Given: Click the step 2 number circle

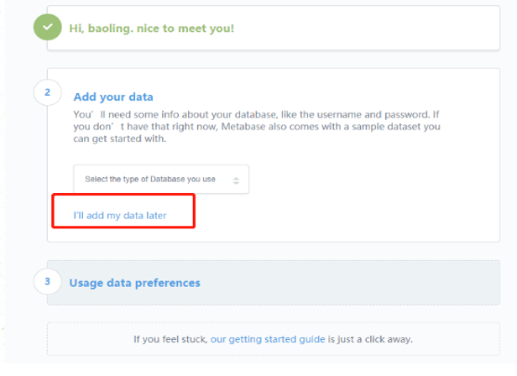Looking at the screenshot, I should click(x=47, y=91).
